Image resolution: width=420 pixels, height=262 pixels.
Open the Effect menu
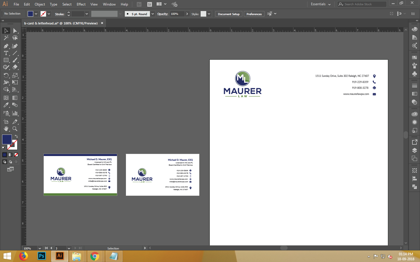(x=81, y=4)
